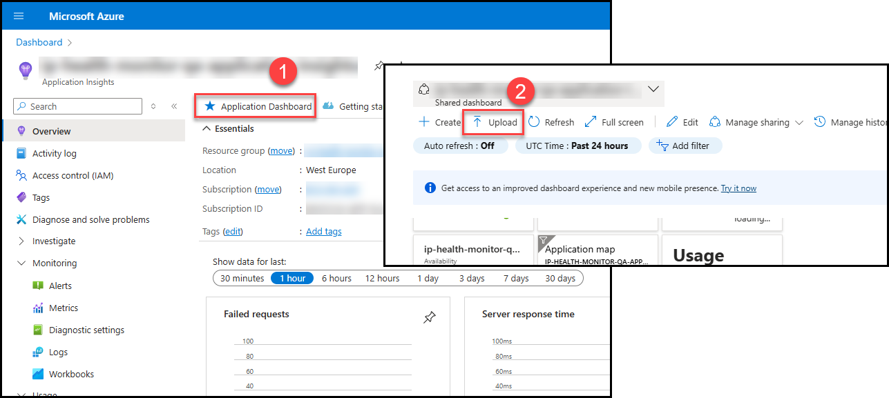
Task: Collapse the sidebar with the double chevron
Action: 174,106
